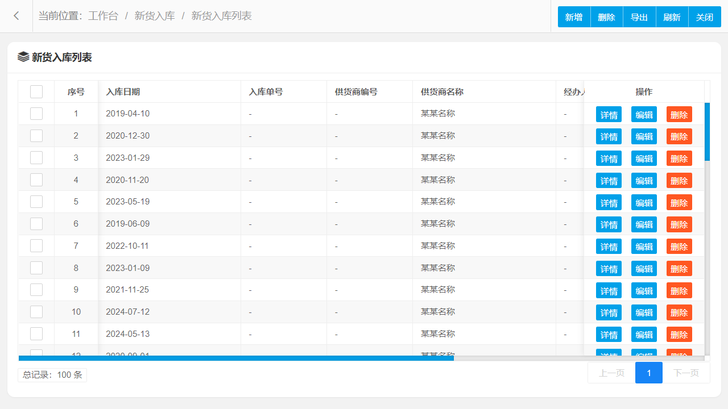
Task: Click the top toolbar 删除 button
Action: click(x=607, y=17)
